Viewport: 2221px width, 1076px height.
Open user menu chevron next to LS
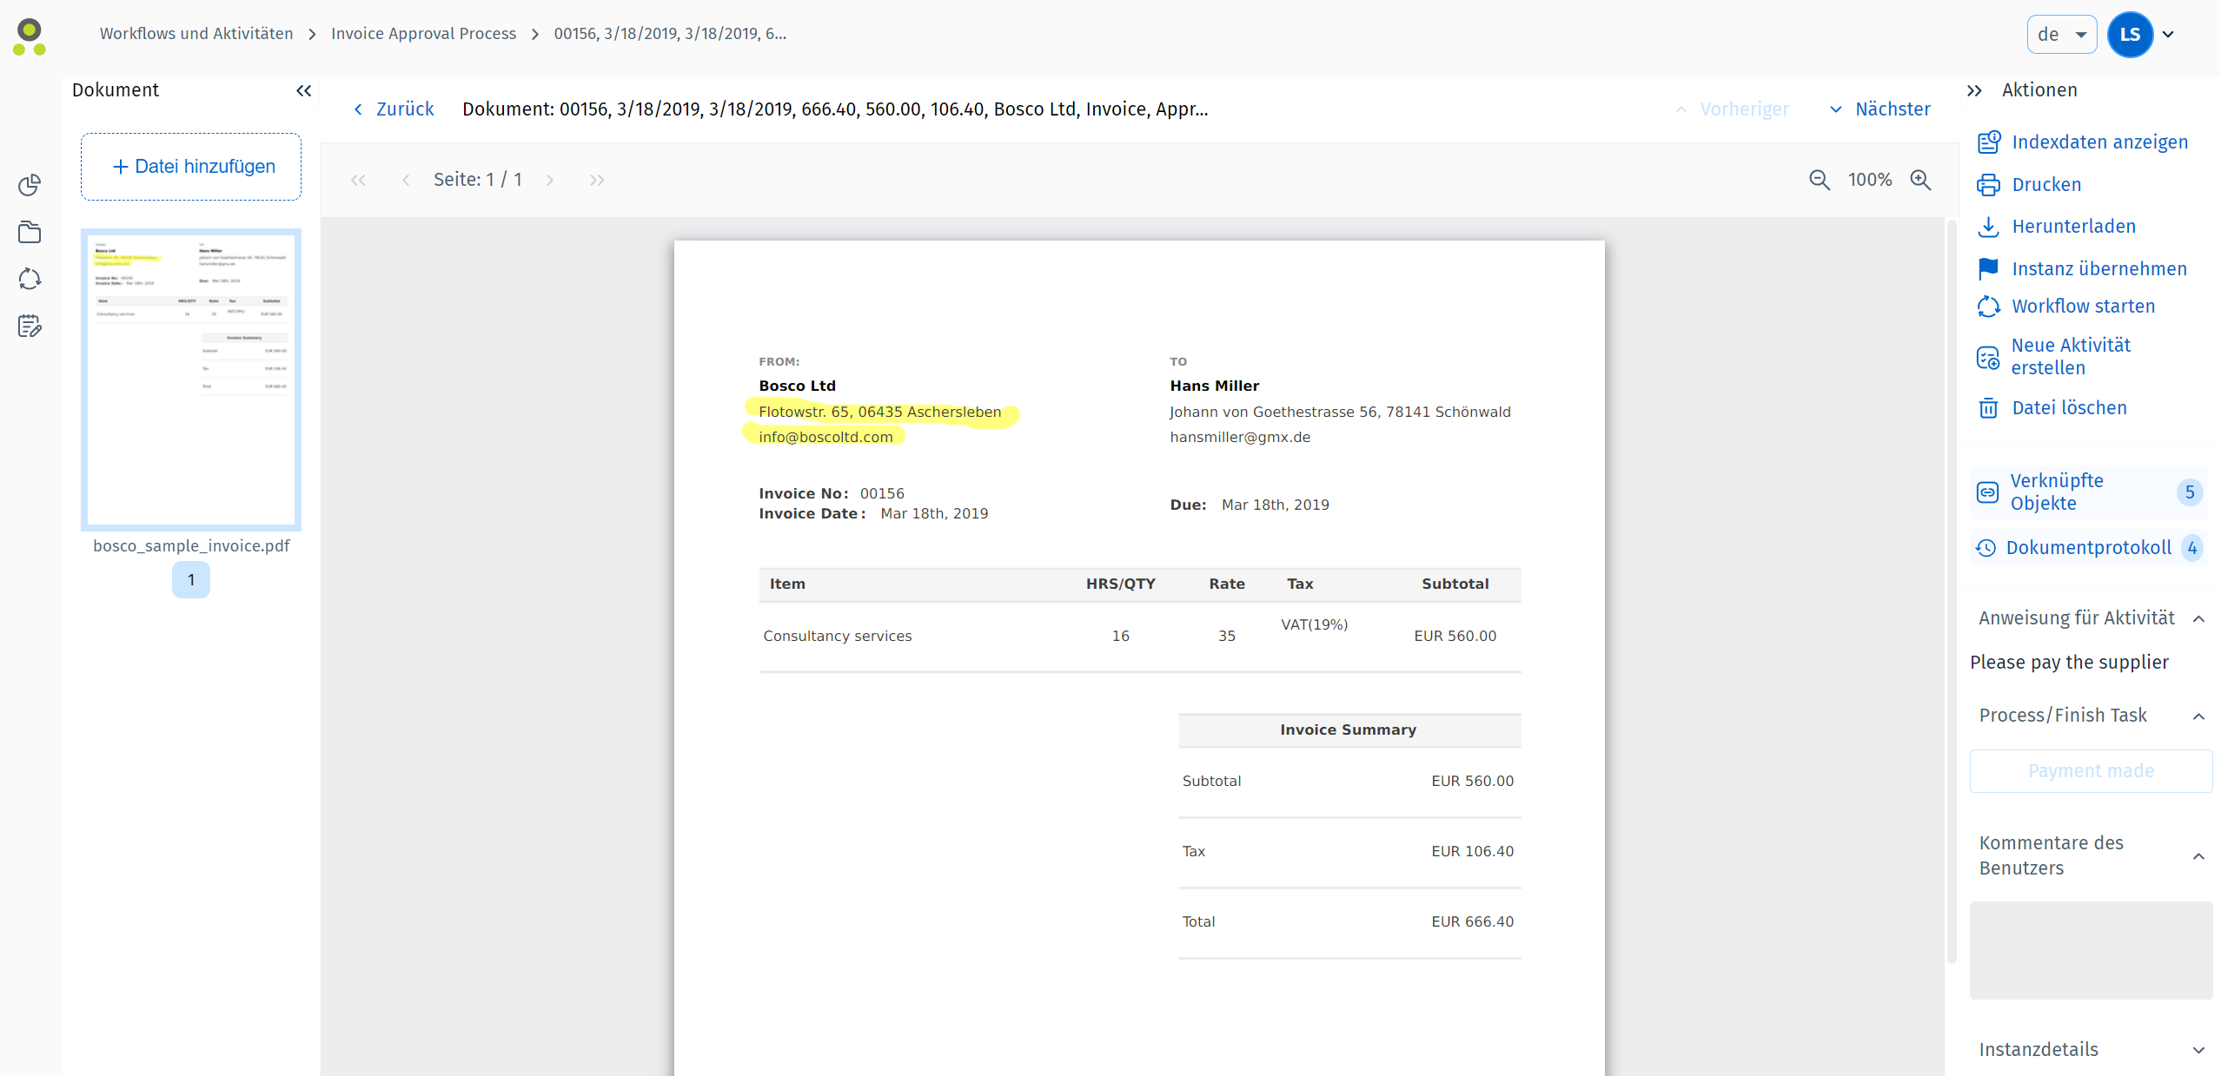pyautogui.click(x=2169, y=35)
